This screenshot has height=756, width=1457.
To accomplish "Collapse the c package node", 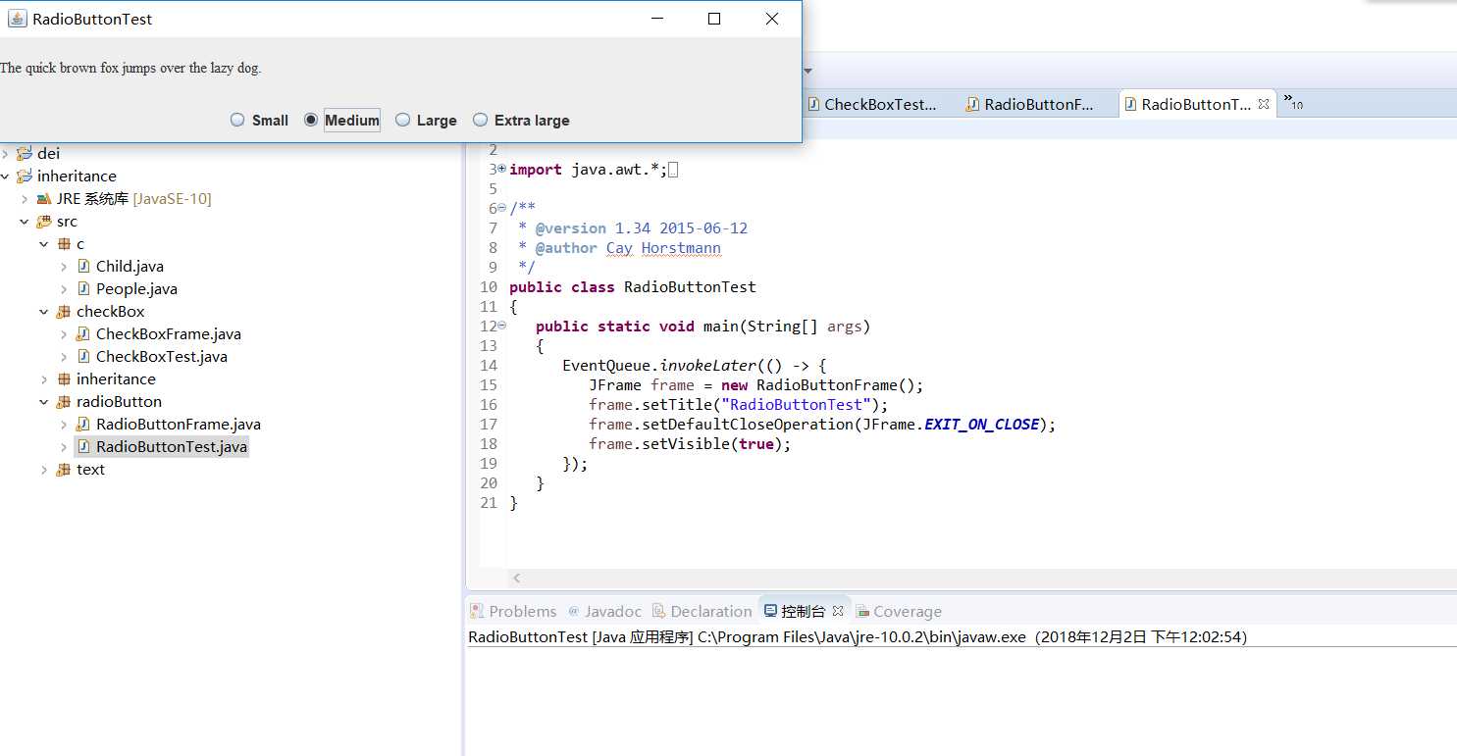I will coord(44,244).
